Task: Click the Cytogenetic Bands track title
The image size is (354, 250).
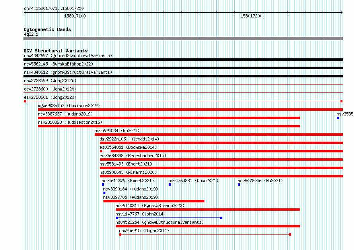Action: (47, 29)
